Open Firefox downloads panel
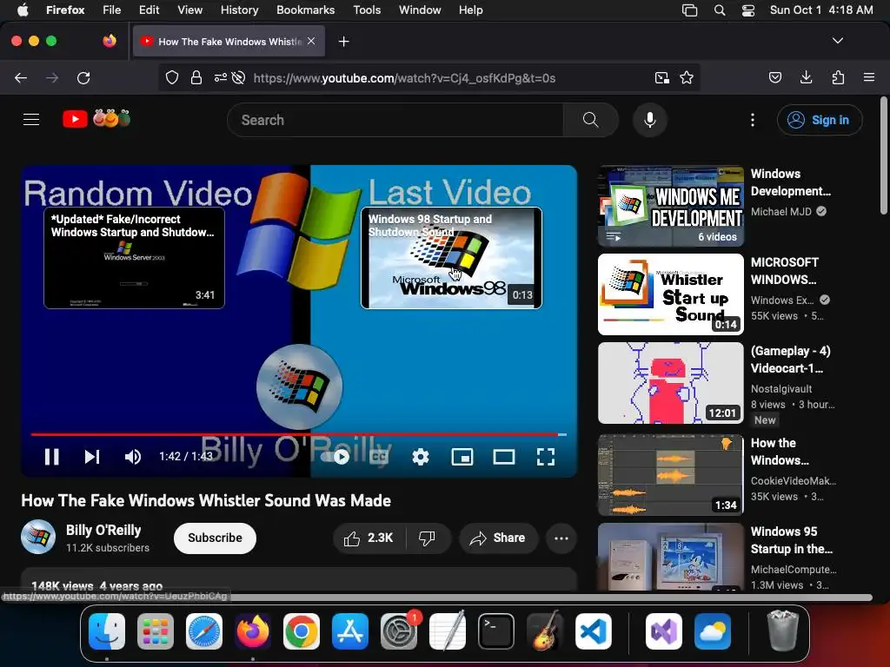The height and width of the screenshot is (667, 890). (x=806, y=77)
